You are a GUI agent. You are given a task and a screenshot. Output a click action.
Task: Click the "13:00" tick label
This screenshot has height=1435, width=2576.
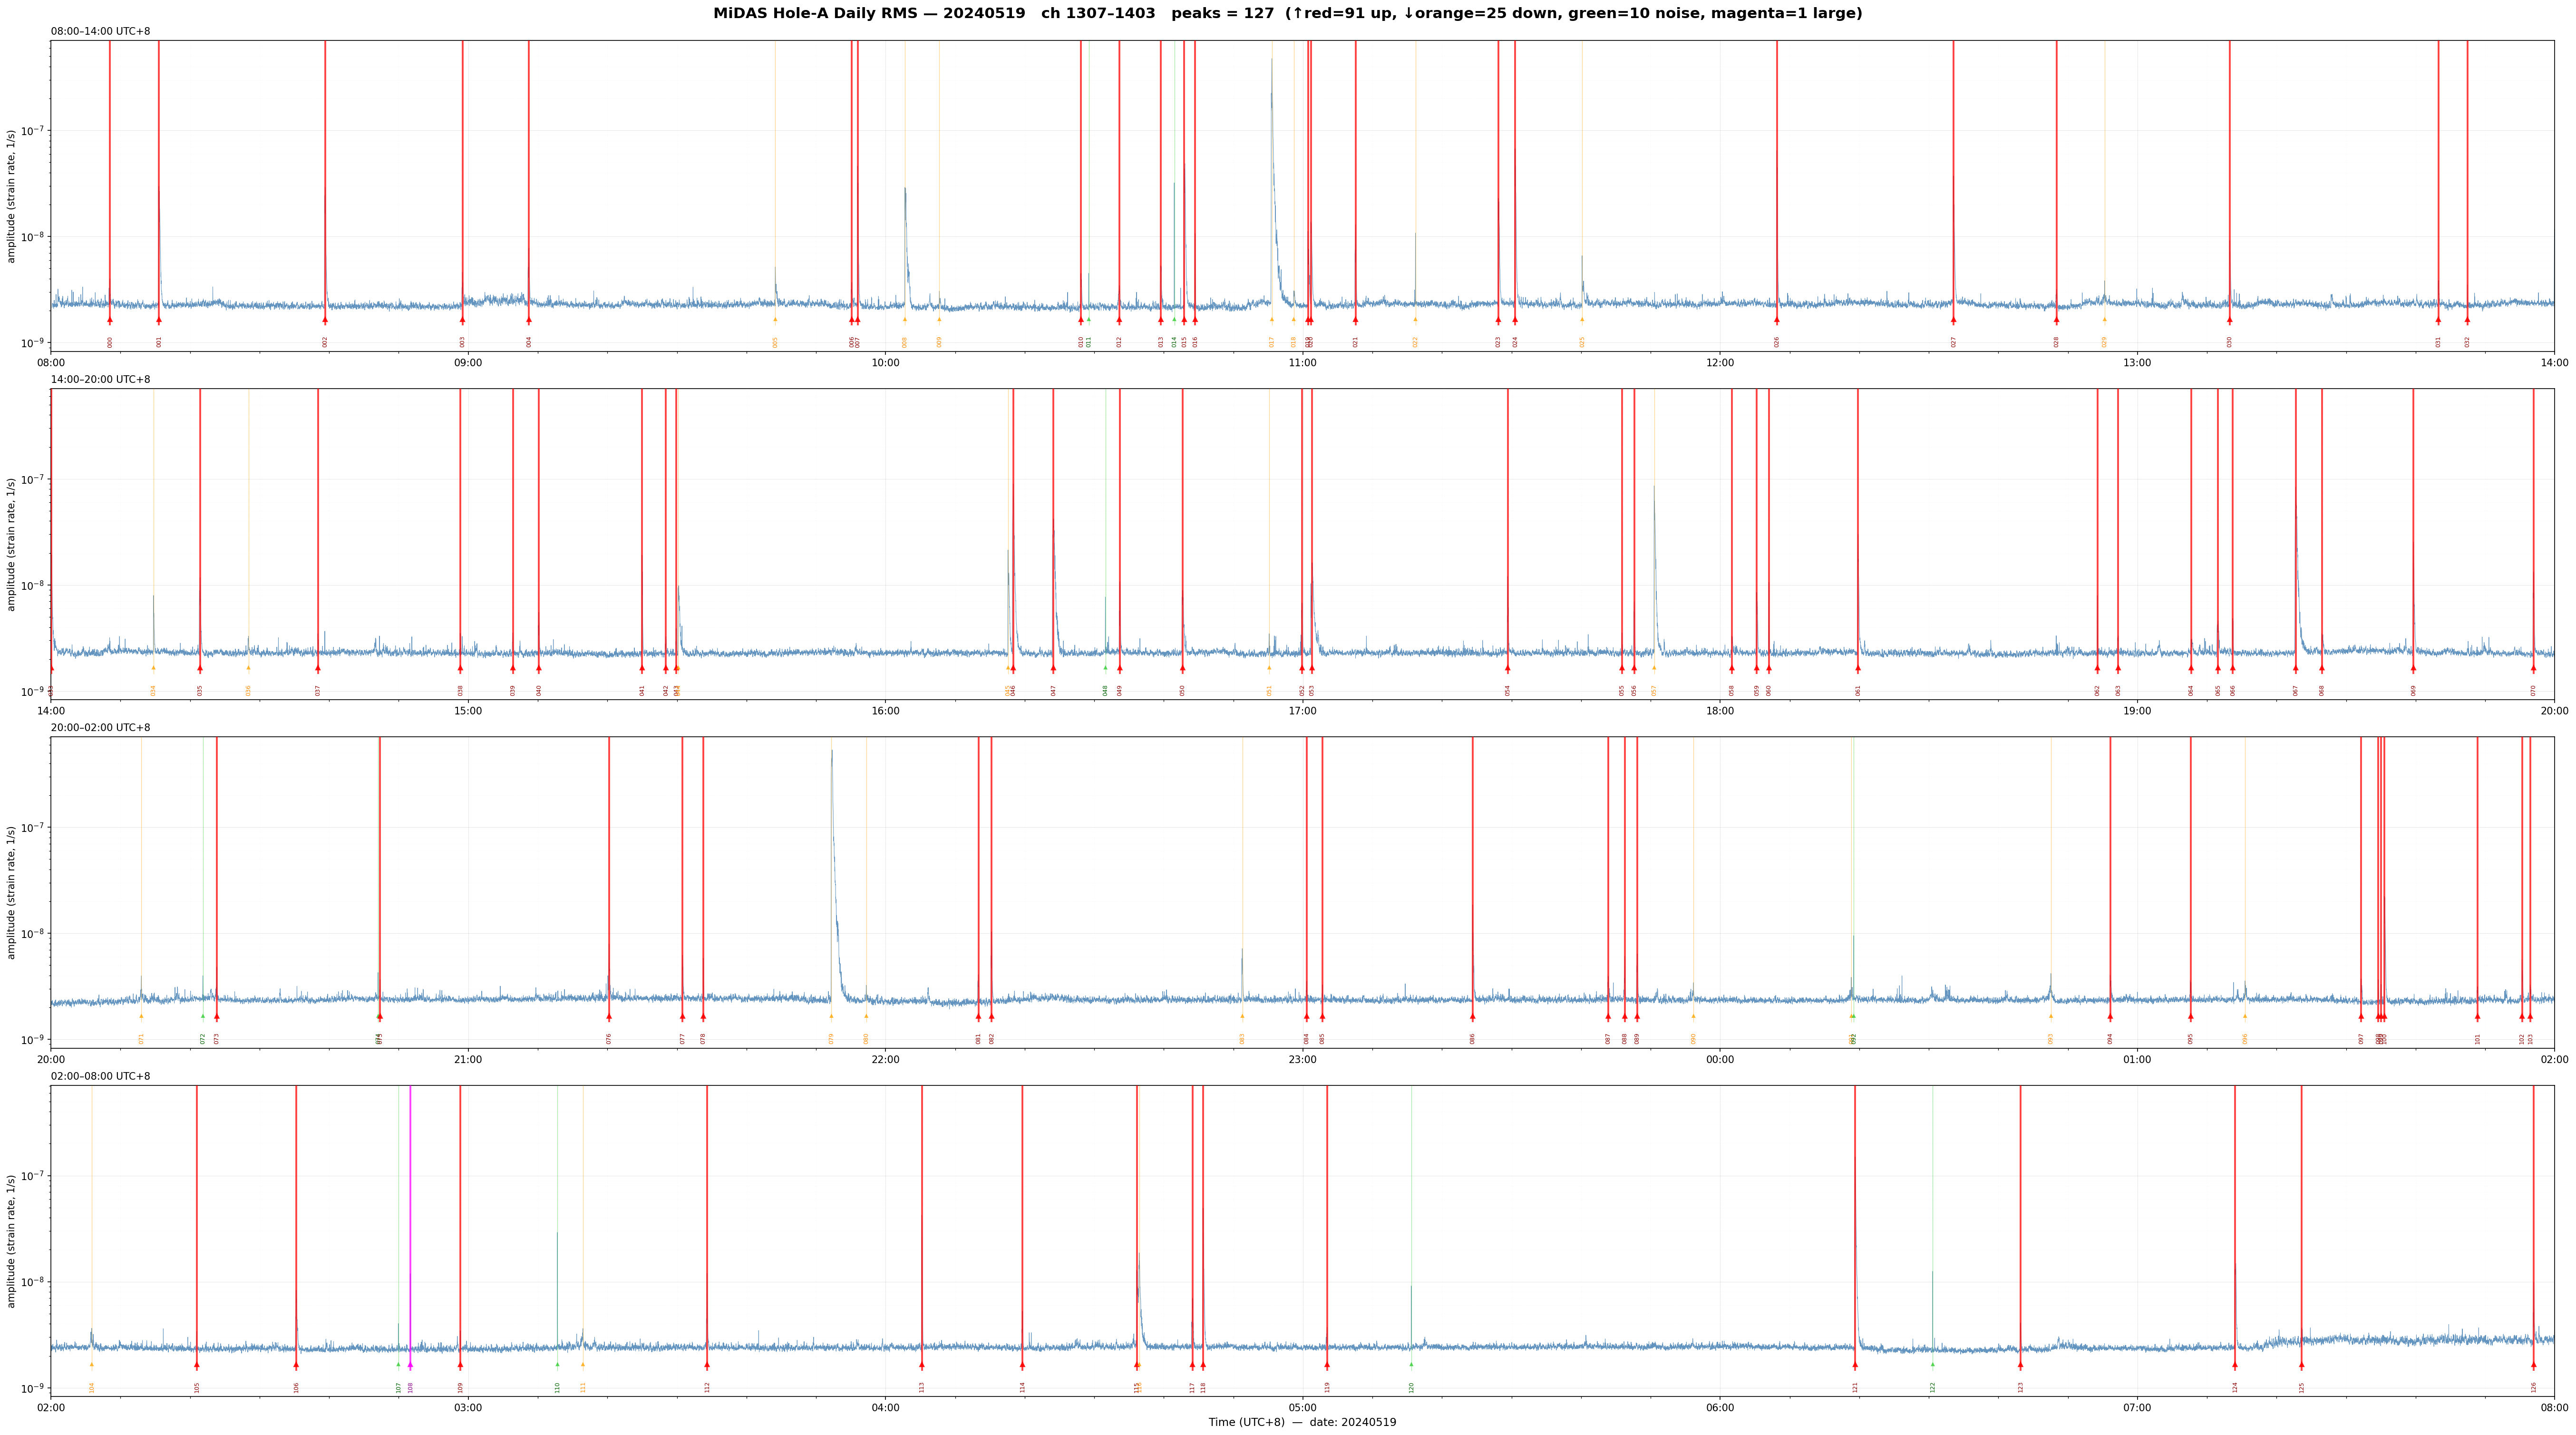2137,363
